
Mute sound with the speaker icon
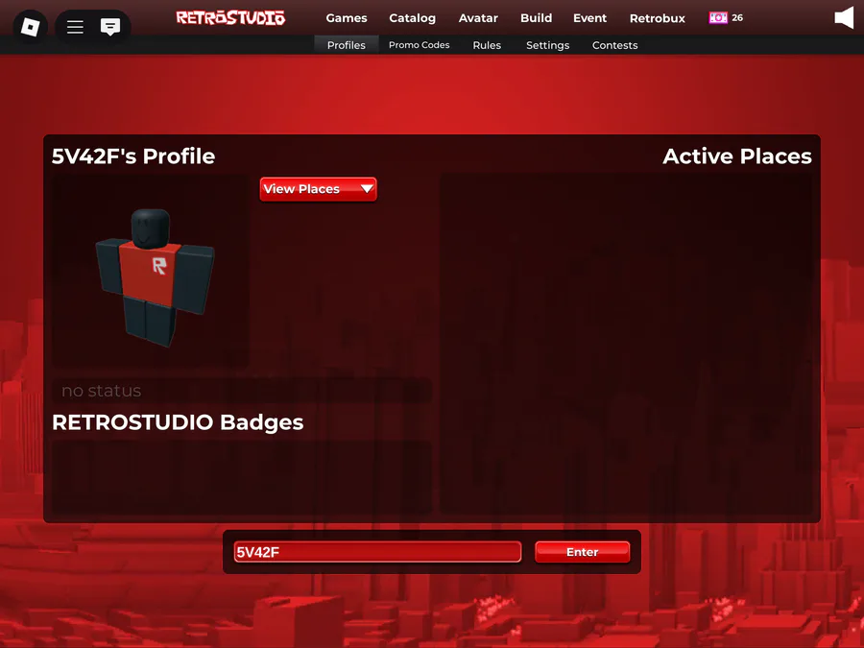844,18
